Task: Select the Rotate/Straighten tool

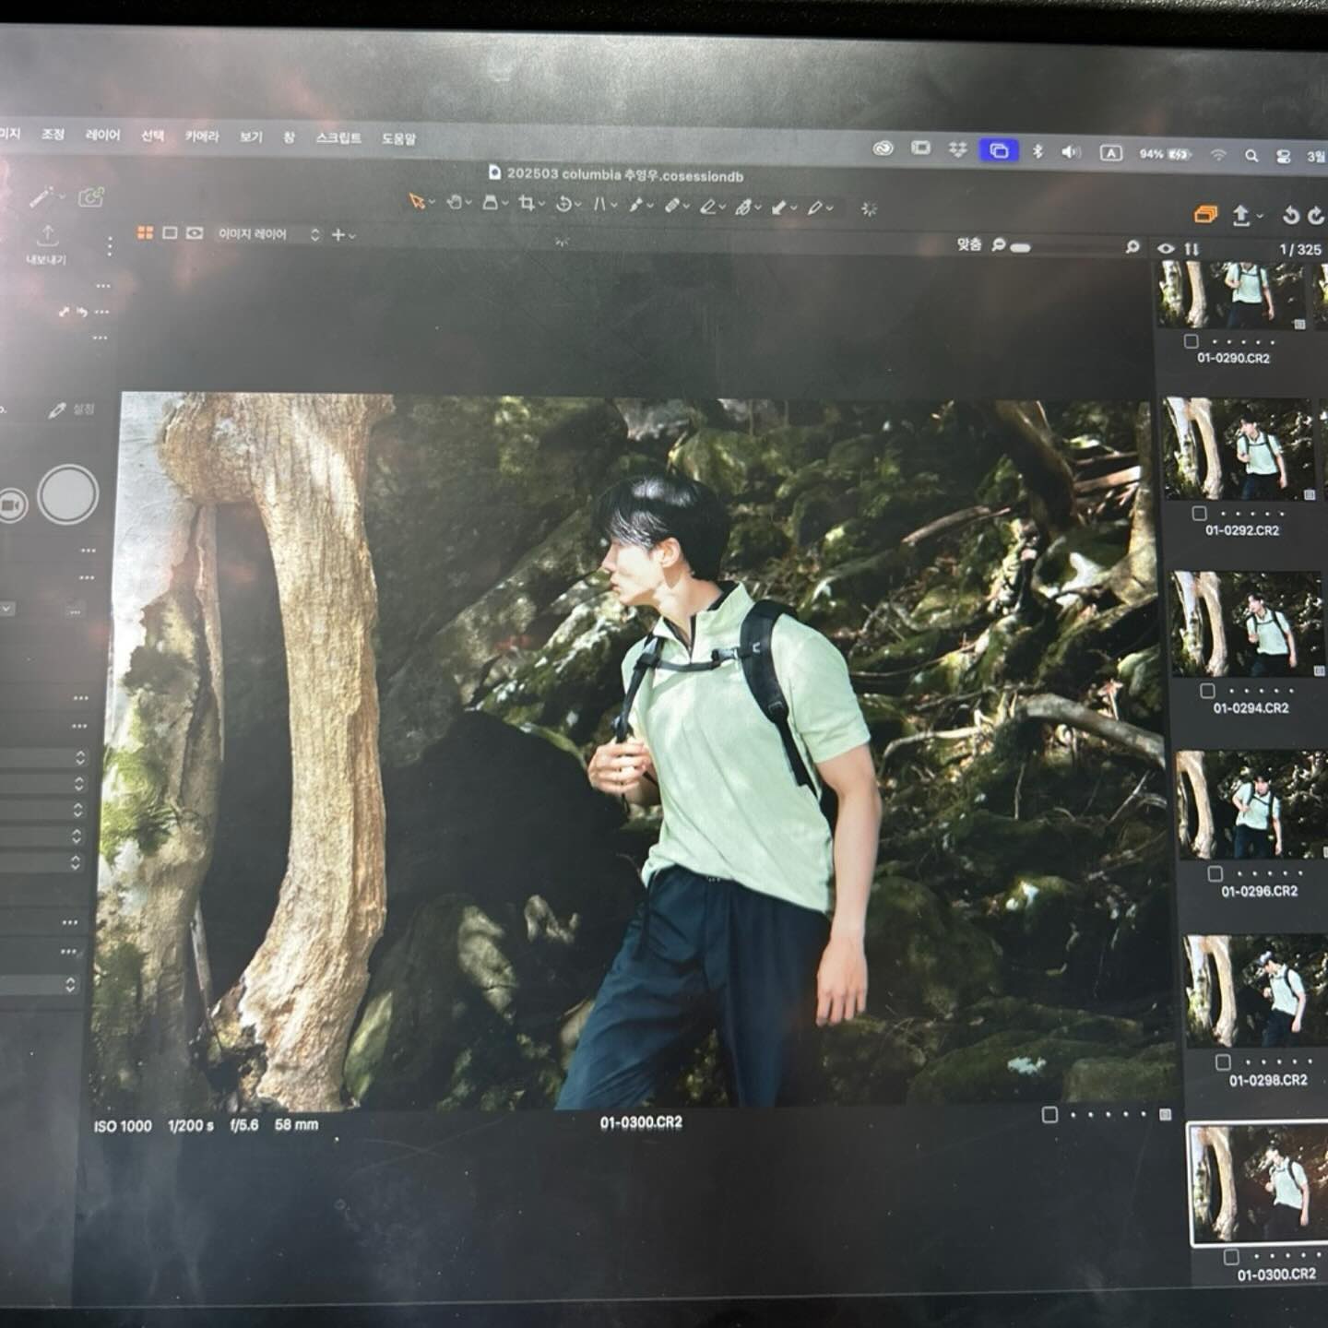Action: click(563, 204)
